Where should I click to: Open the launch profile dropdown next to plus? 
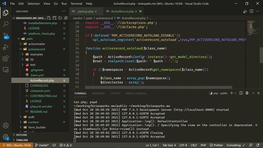pyautogui.click(x=235, y=93)
